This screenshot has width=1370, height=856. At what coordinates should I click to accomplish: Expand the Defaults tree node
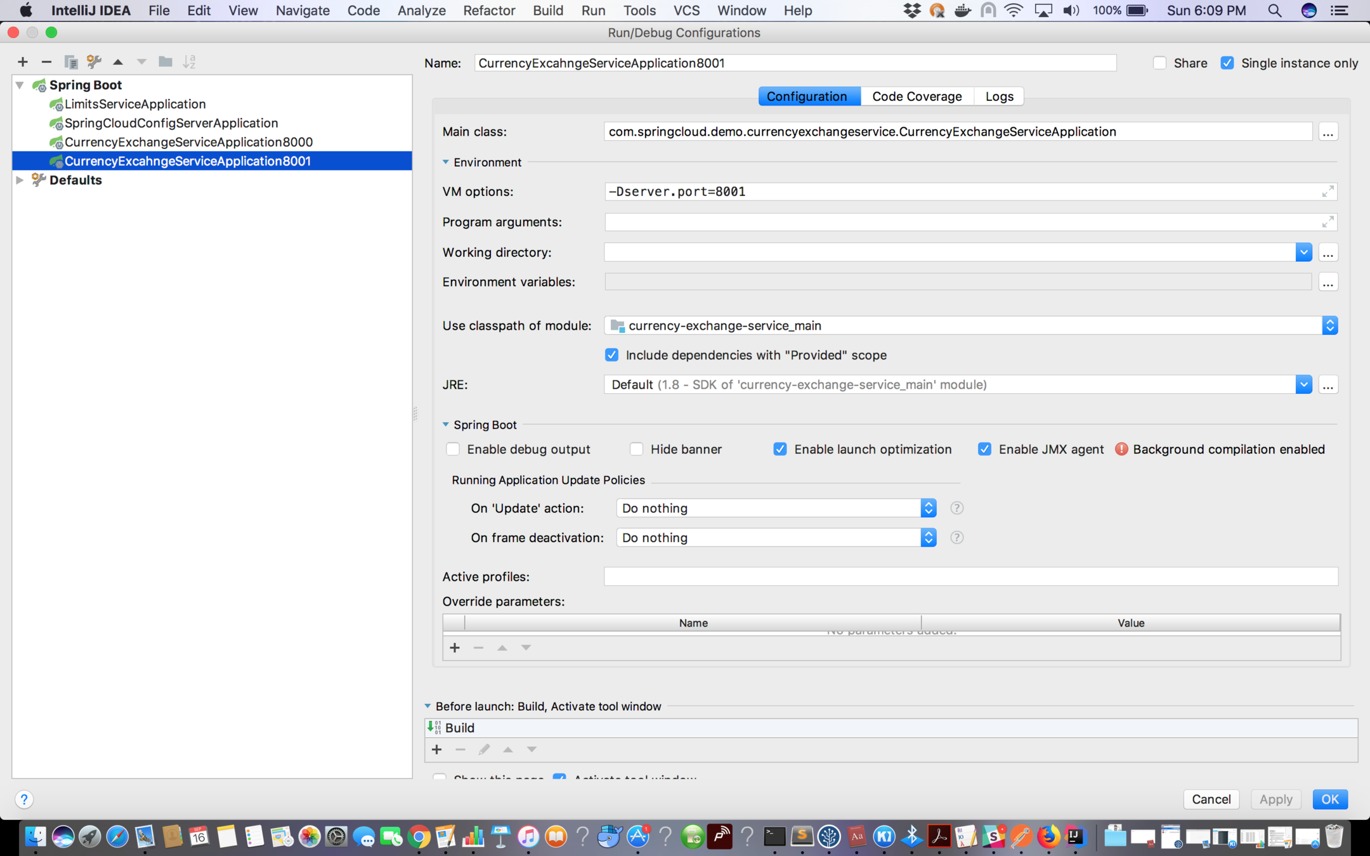(20, 180)
